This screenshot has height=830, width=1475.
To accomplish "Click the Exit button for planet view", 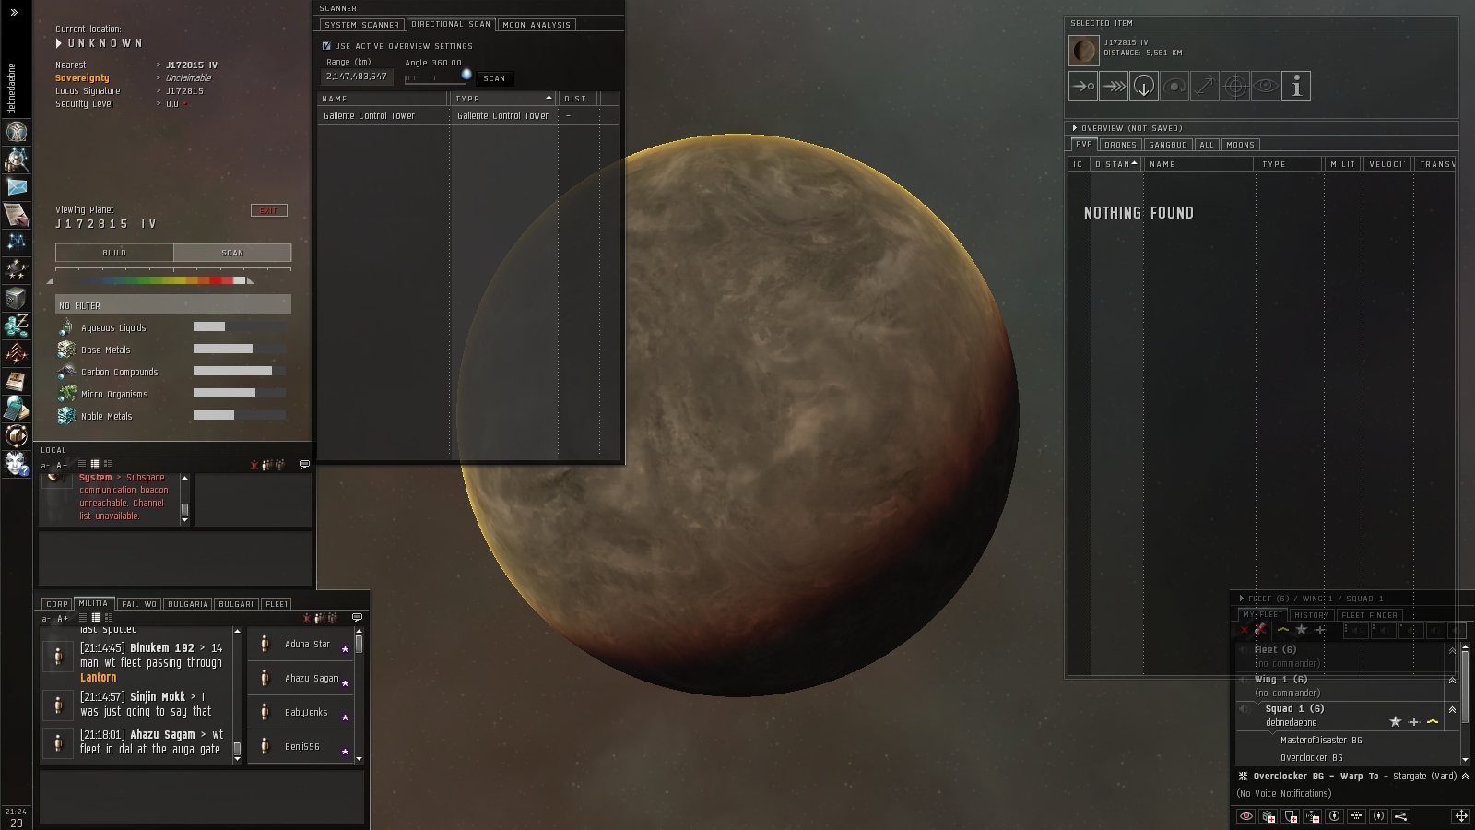I will pyautogui.click(x=268, y=210).
